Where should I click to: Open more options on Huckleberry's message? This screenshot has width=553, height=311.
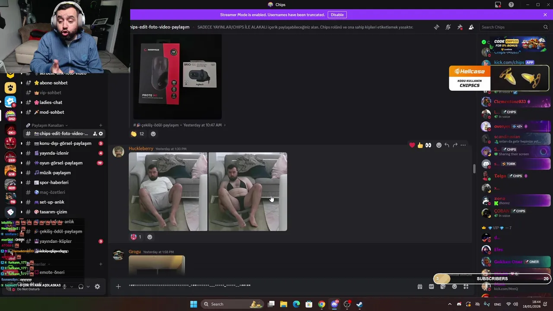tap(463, 145)
